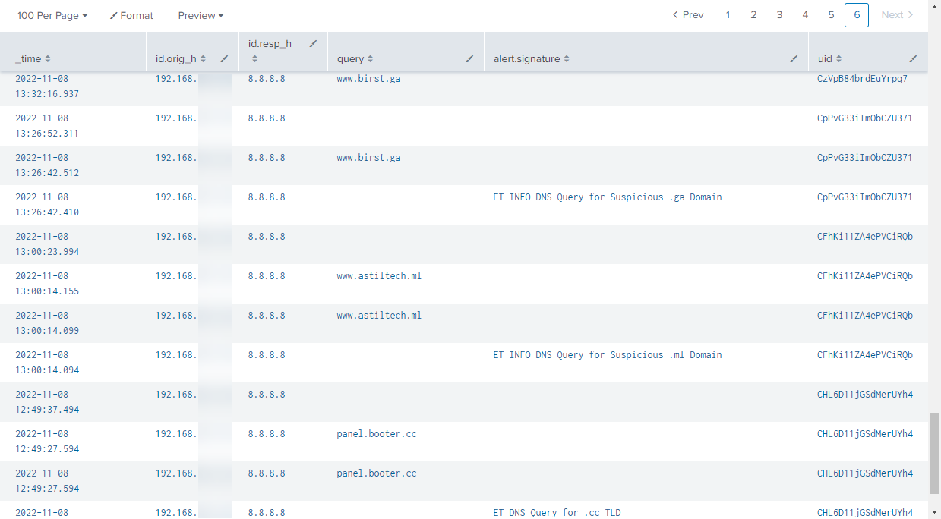Click the www.astiltech.ml query cell
This screenshot has width=941, height=519.
(379, 276)
